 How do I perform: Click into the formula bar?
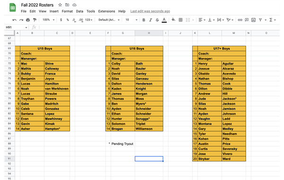(160, 27)
